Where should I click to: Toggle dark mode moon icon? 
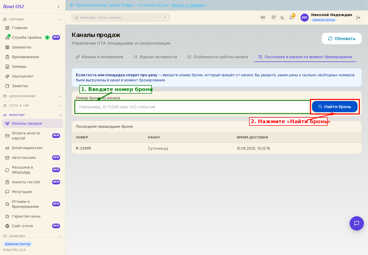282,18
